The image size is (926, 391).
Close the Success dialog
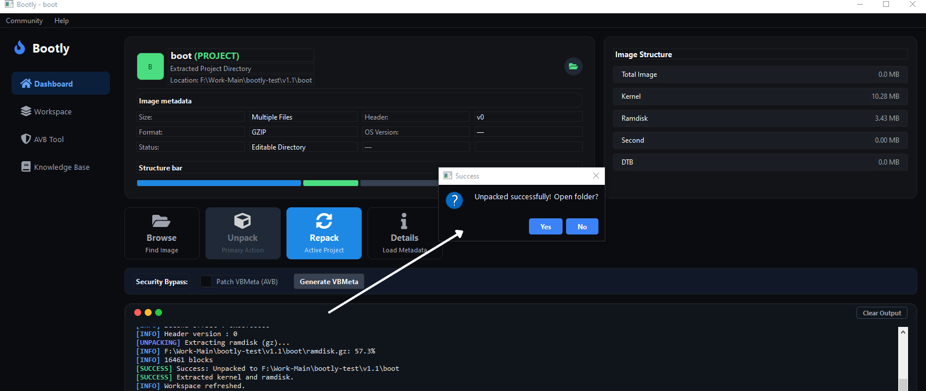596,176
